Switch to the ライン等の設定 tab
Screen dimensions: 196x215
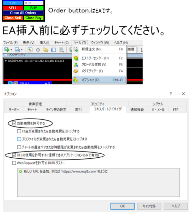point(56,110)
